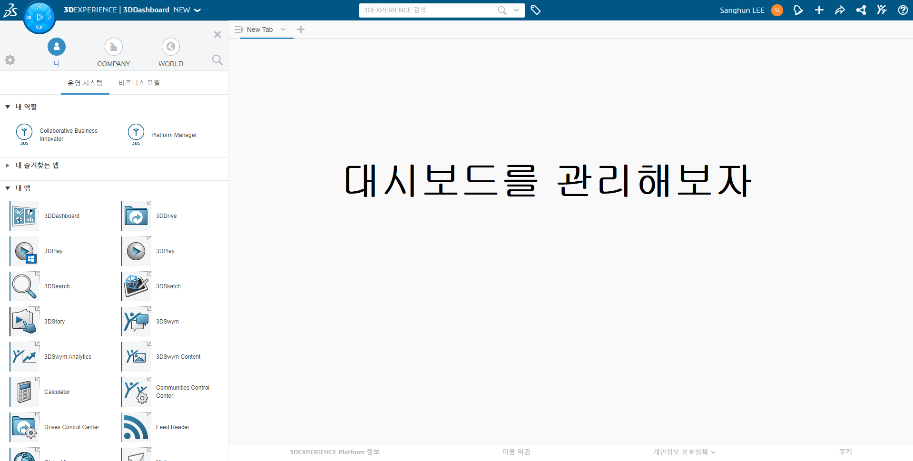
Task: Click the SL user avatar
Action: point(777,10)
